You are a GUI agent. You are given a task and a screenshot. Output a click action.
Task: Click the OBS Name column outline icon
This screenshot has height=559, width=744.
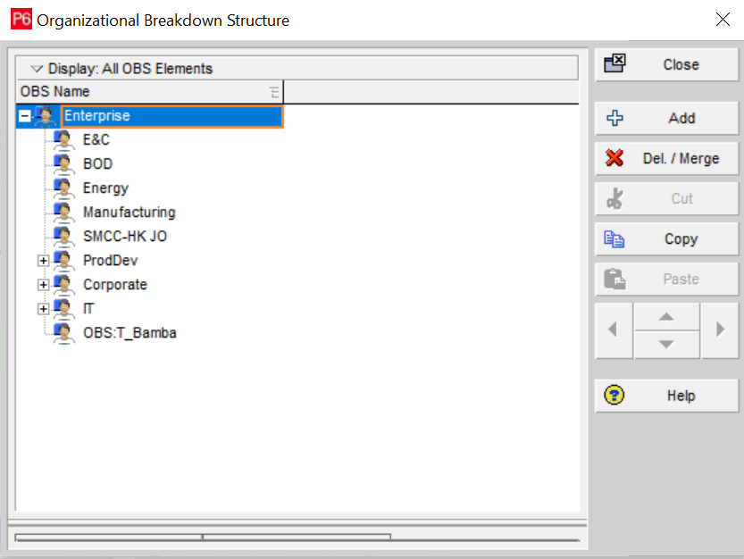274,92
